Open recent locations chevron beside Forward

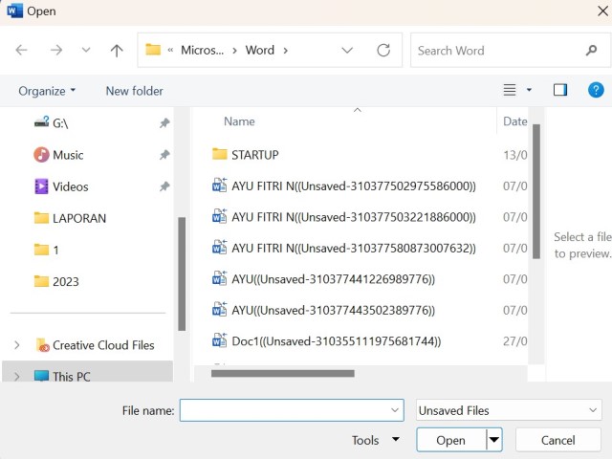pyautogui.click(x=86, y=50)
